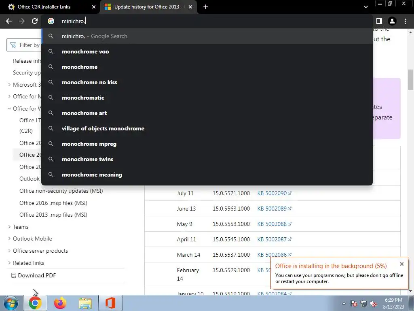The width and height of the screenshot is (414, 311).
Task: Click the address bar containing minichro,
Action: pos(207,21)
